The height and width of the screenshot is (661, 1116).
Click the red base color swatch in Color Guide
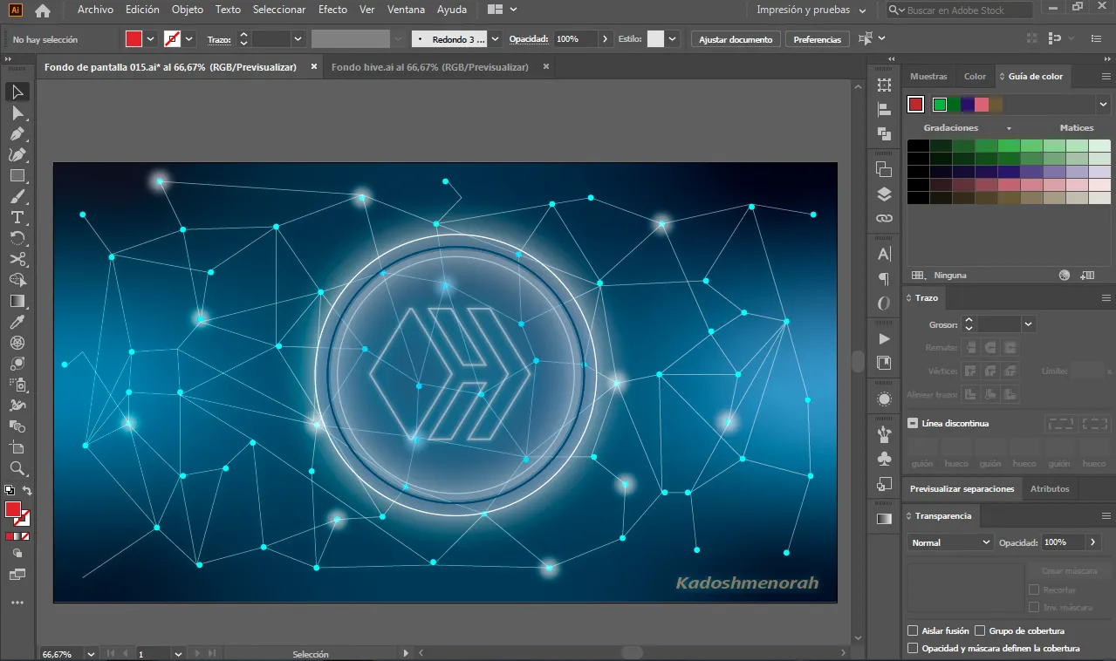tap(915, 105)
